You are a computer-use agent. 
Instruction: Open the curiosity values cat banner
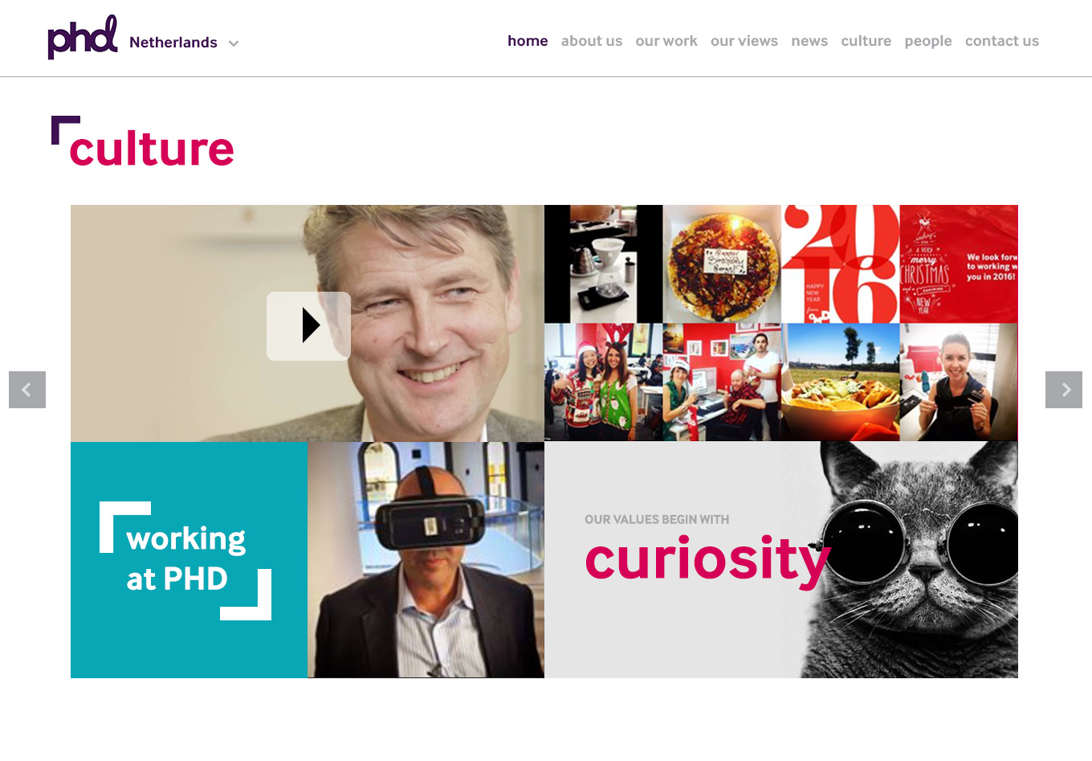click(x=781, y=560)
